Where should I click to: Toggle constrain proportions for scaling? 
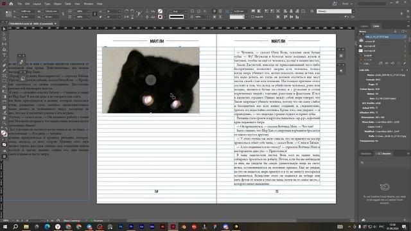94,14
